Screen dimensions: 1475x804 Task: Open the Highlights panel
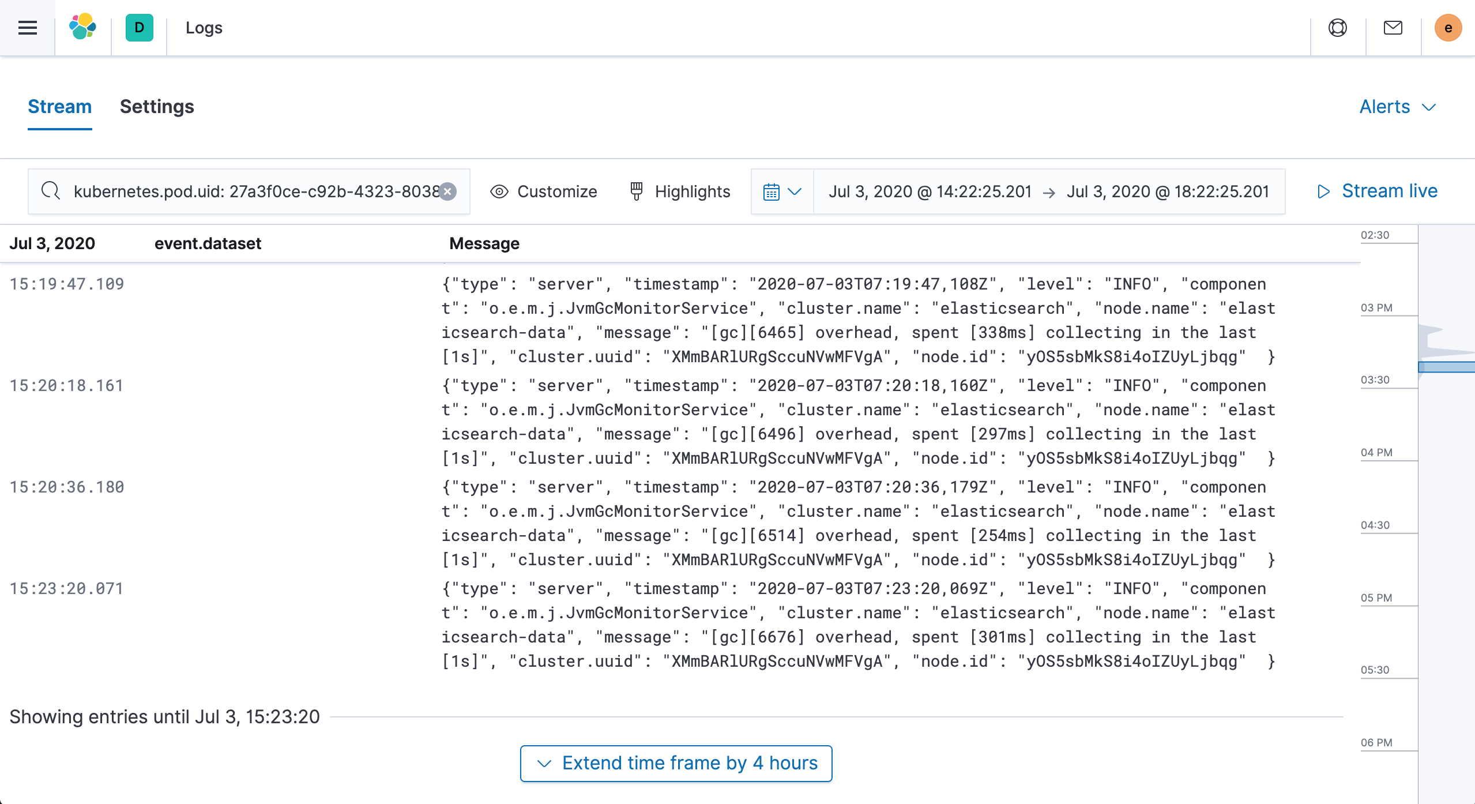click(680, 191)
